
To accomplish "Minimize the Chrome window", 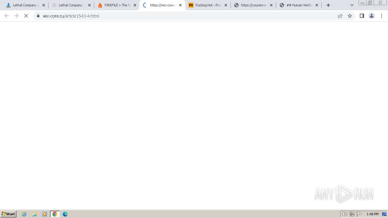I will click(363, 3).
